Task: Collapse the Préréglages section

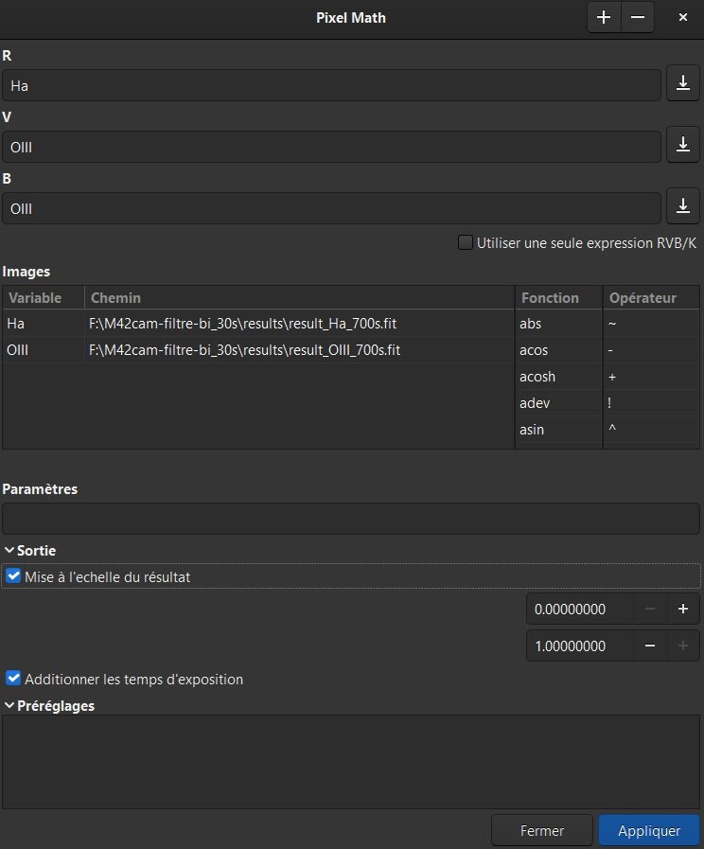Action: (x=9, y=705)
